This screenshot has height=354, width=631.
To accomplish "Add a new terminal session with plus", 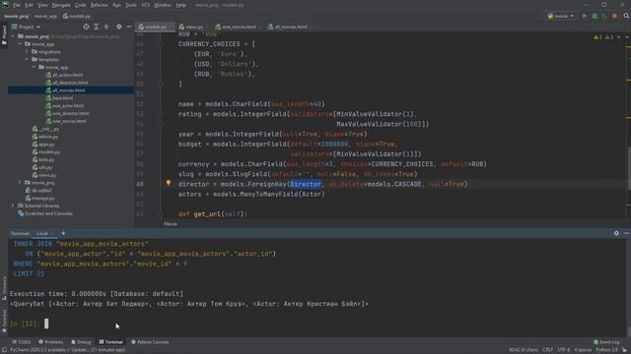I will click(63, 233).
